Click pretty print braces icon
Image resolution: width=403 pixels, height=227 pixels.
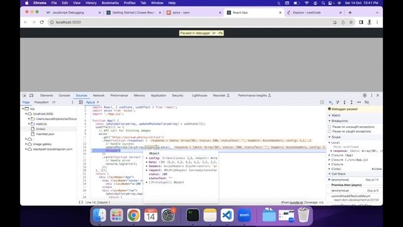[81, 202]
